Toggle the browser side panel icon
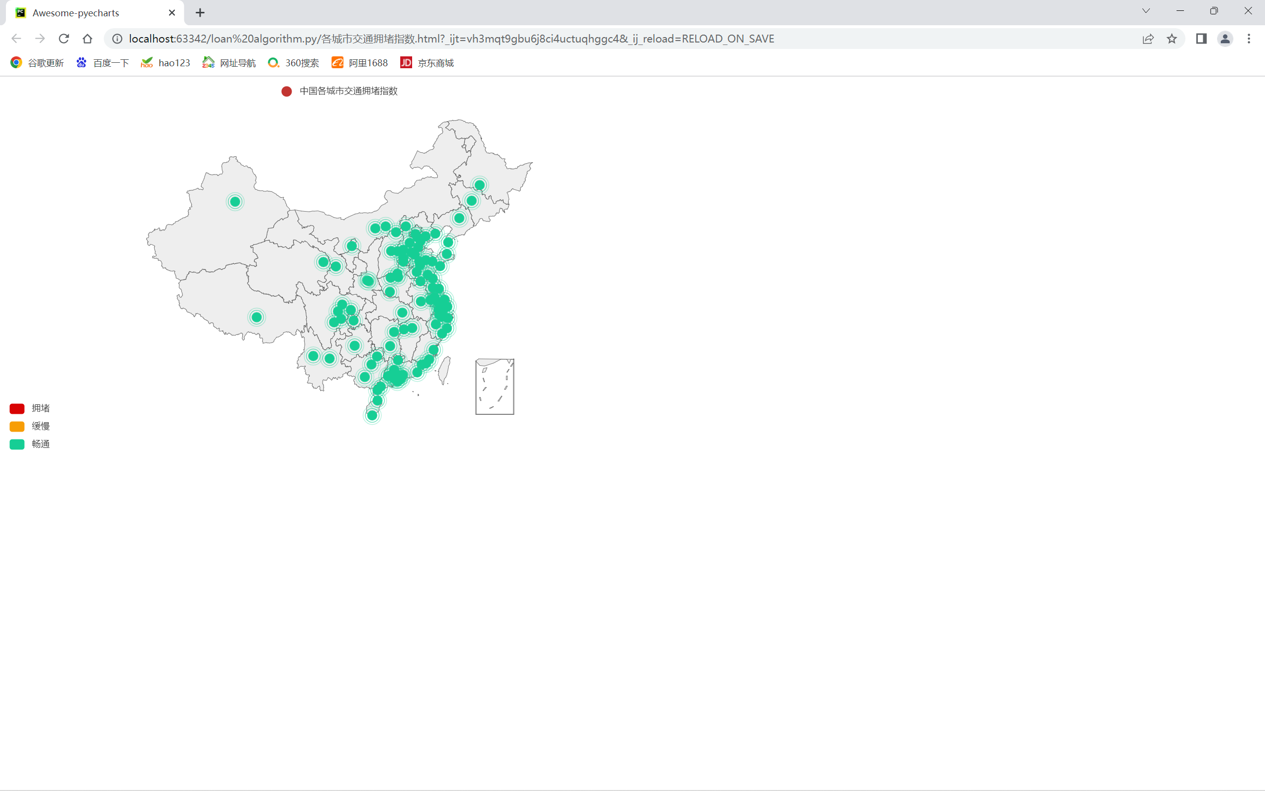 point(1201,39)
